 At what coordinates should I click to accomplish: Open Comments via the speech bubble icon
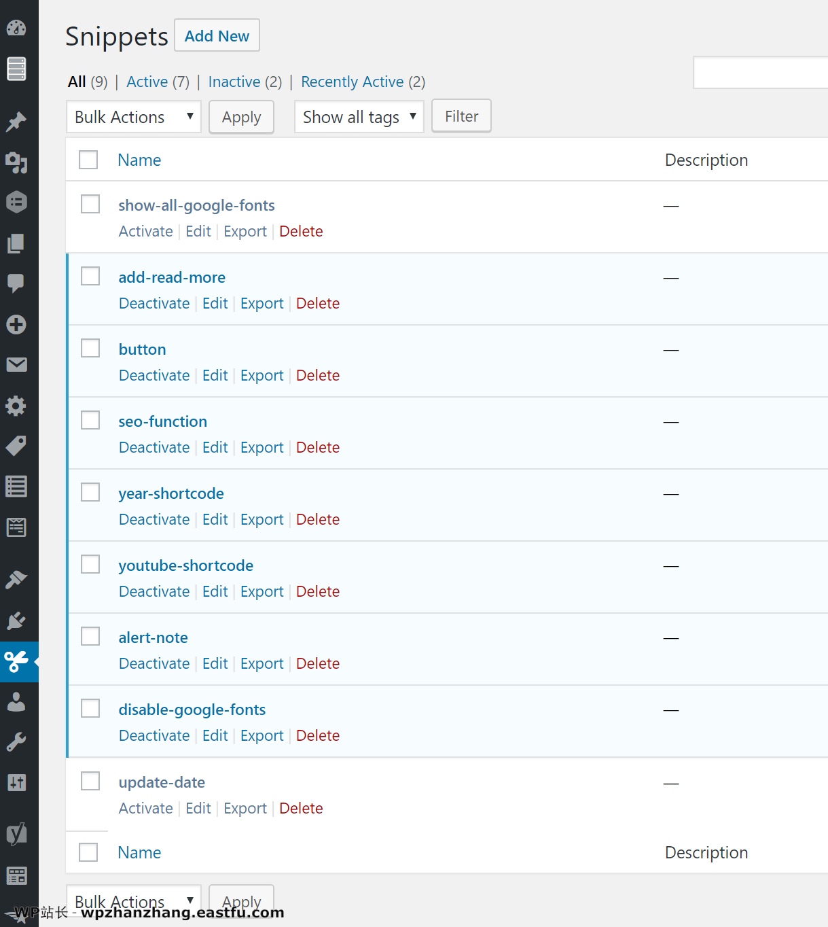16,283
